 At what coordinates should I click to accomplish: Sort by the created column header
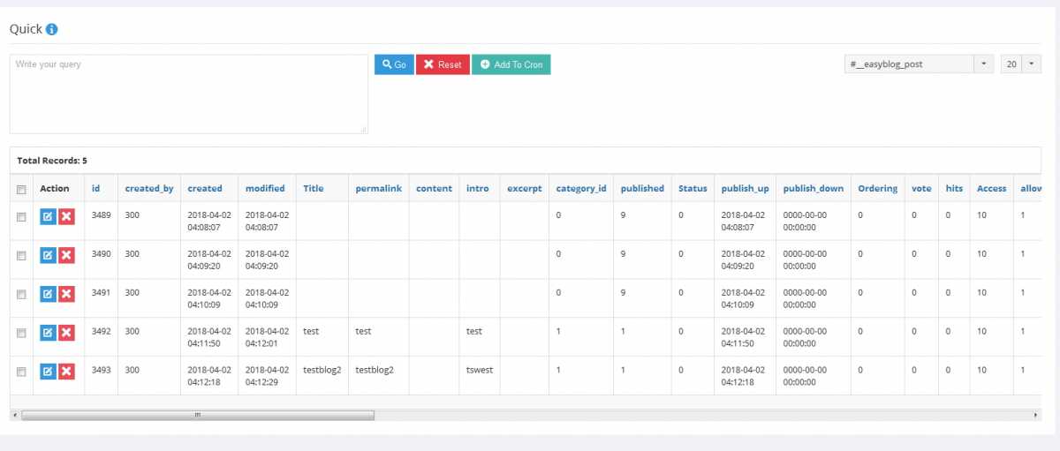coord(205,188)
